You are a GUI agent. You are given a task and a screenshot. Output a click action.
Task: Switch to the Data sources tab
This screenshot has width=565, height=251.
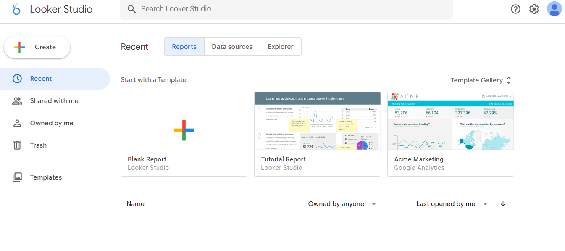232,47
